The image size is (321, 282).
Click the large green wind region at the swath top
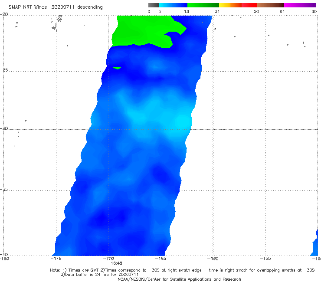(143, 31)
